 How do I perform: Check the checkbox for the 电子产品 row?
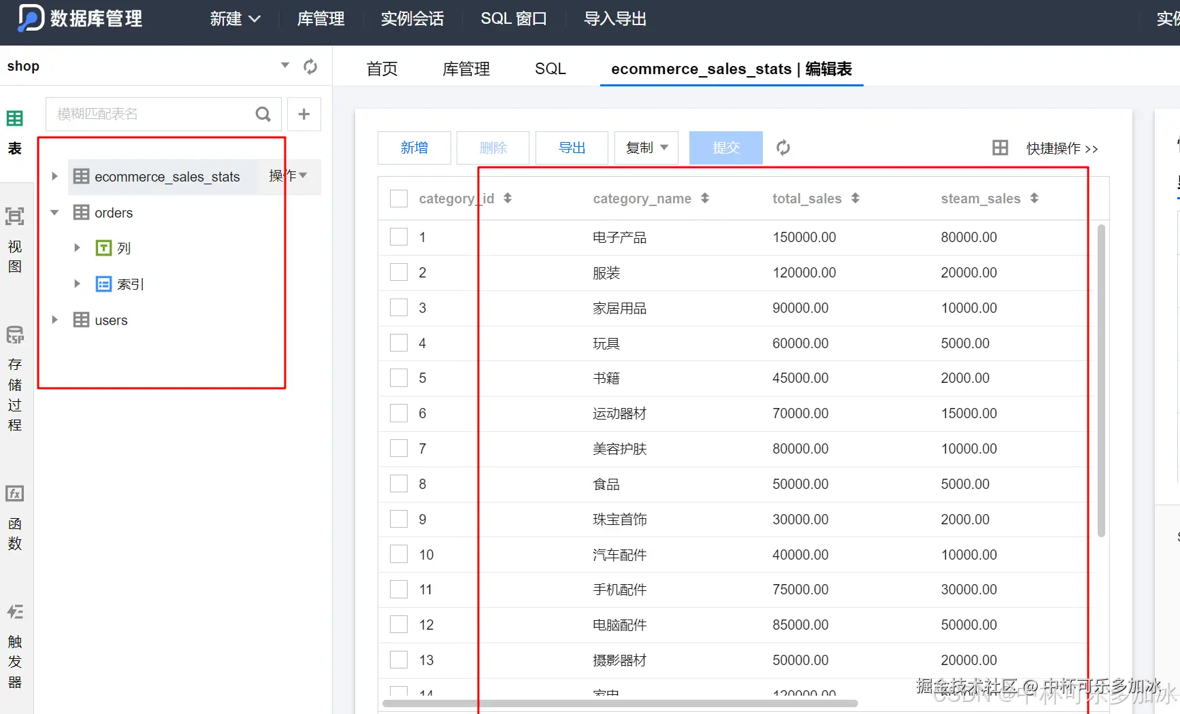click(x=398, y=237)
